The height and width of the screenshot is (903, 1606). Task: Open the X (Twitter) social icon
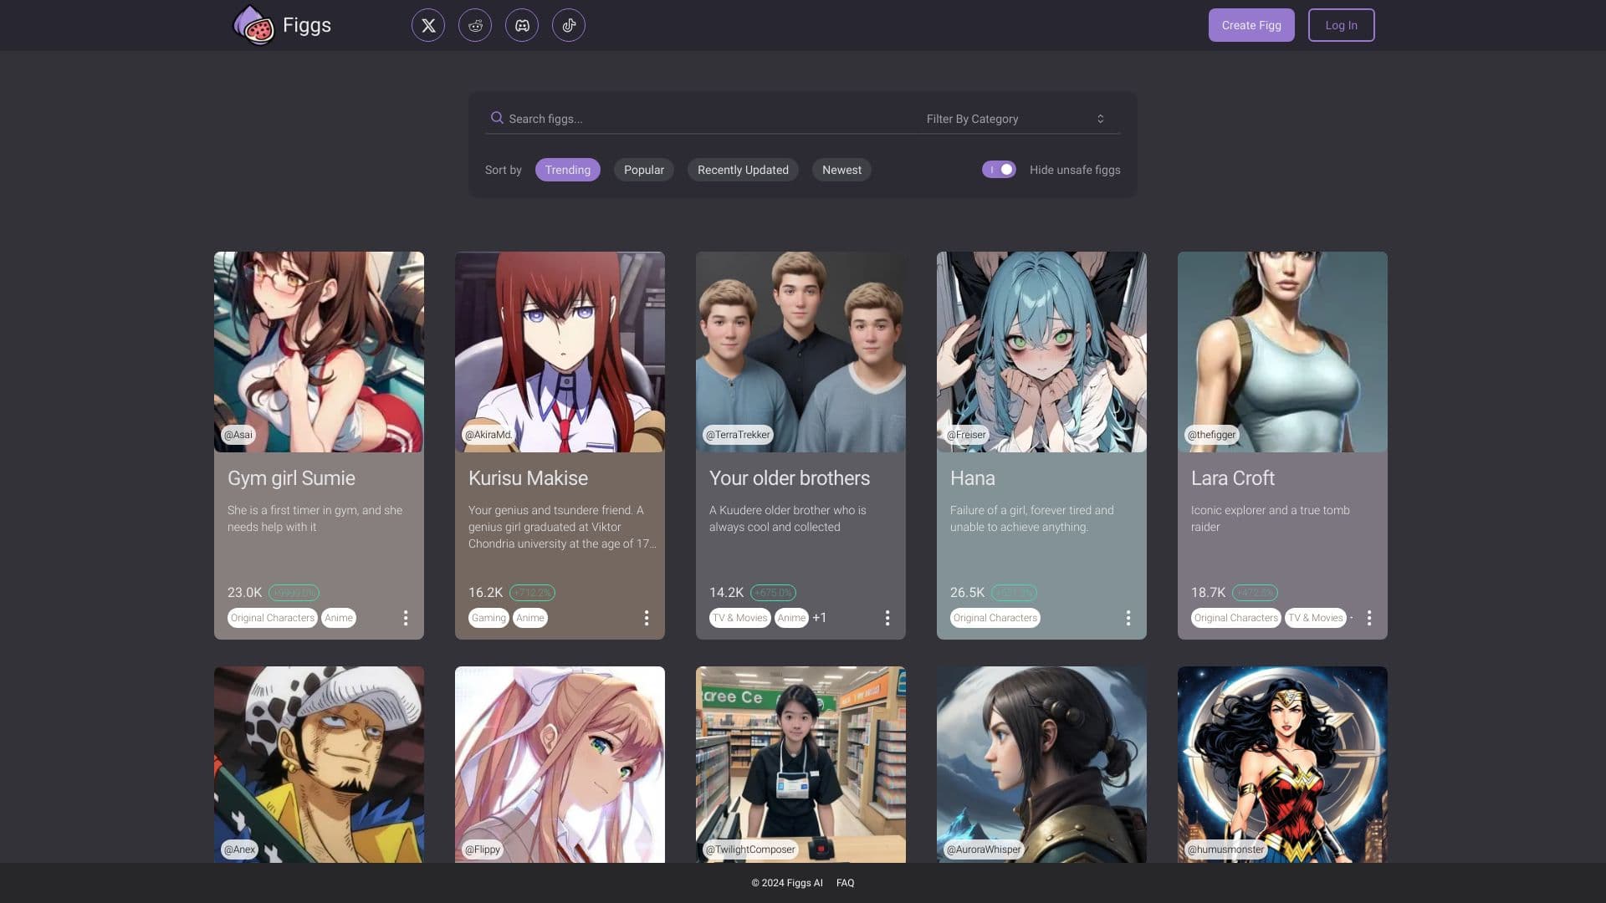(x=428, y=25)
